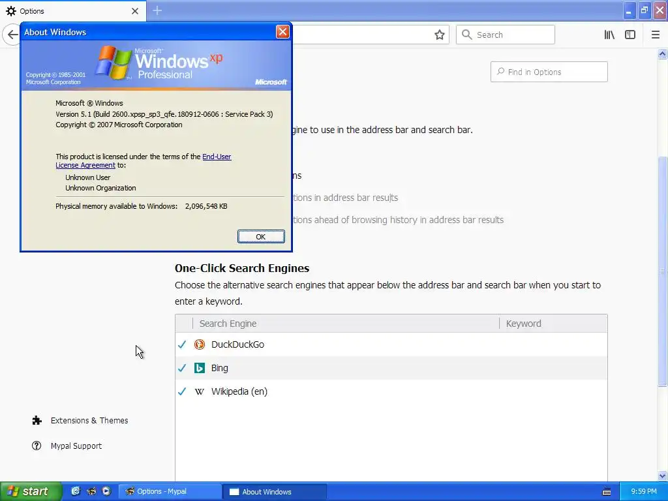The width and height of the screenshot is (668, 501).
Task: Select the Bing row text
Action: tap(219, 368)
